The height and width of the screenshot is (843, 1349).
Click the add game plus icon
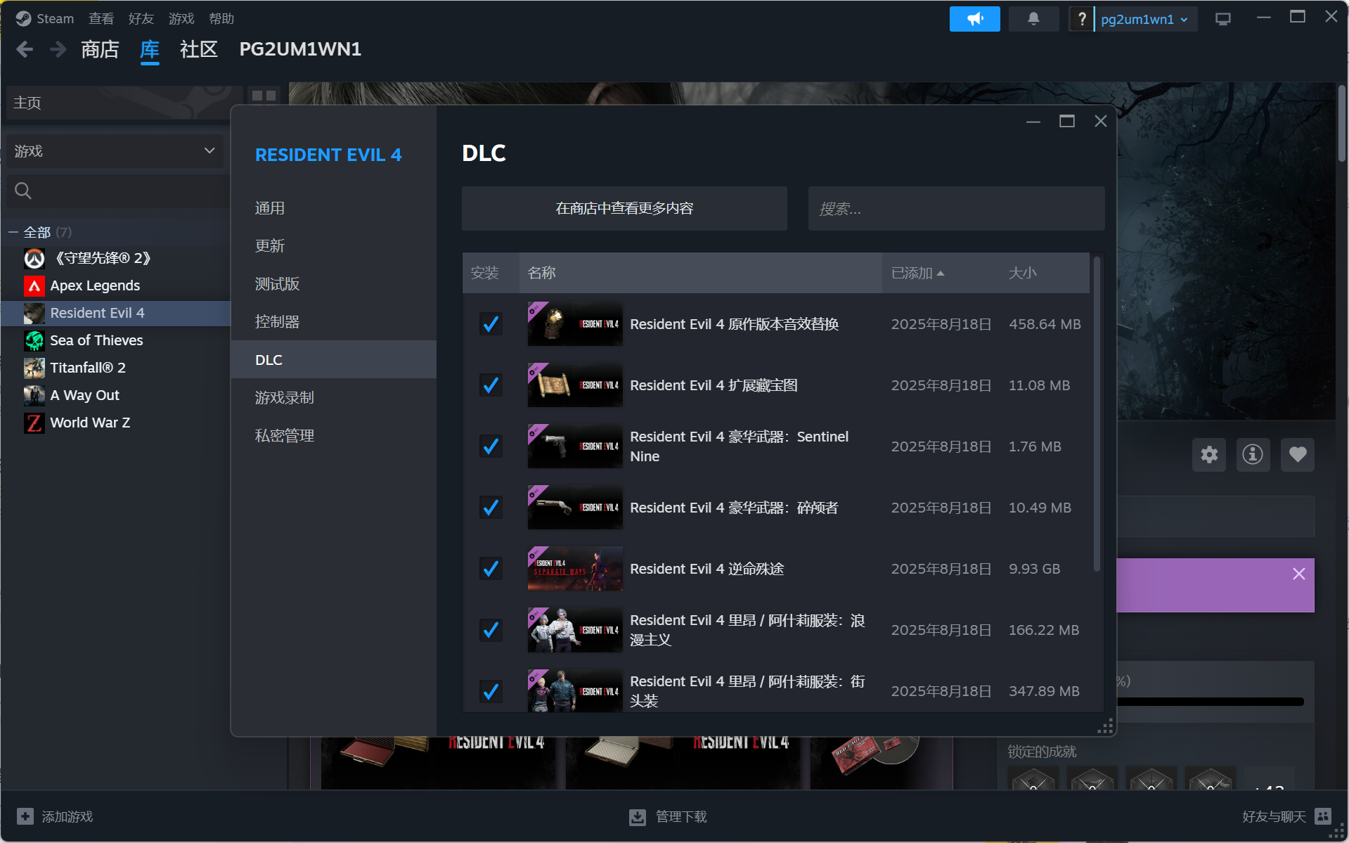coord(25,816)
